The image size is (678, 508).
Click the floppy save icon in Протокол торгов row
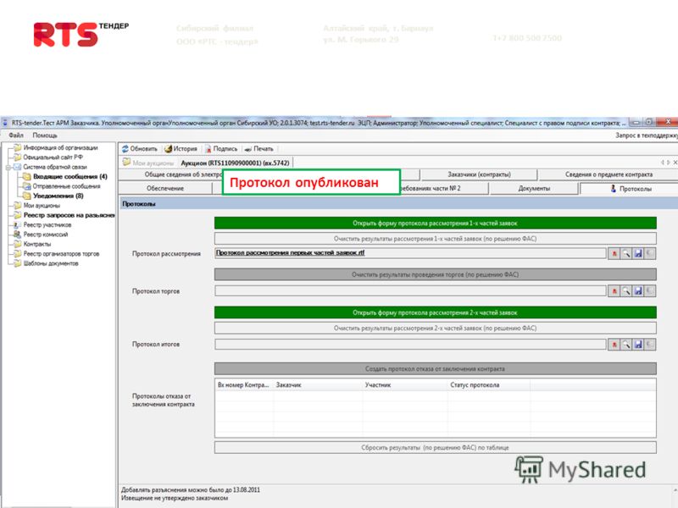(638, 291)
